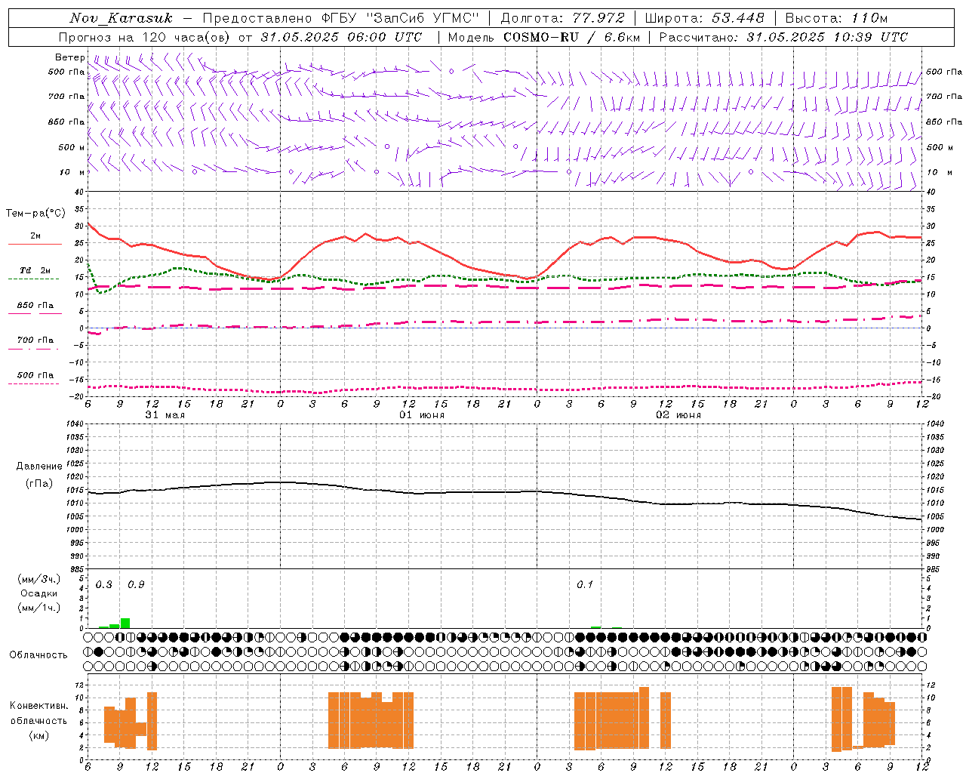The image size is (966, 773).
Task: Click the 'Рассчитано: 31.05.2025 10:39 UTC' text
Action: tap(783, 37)
